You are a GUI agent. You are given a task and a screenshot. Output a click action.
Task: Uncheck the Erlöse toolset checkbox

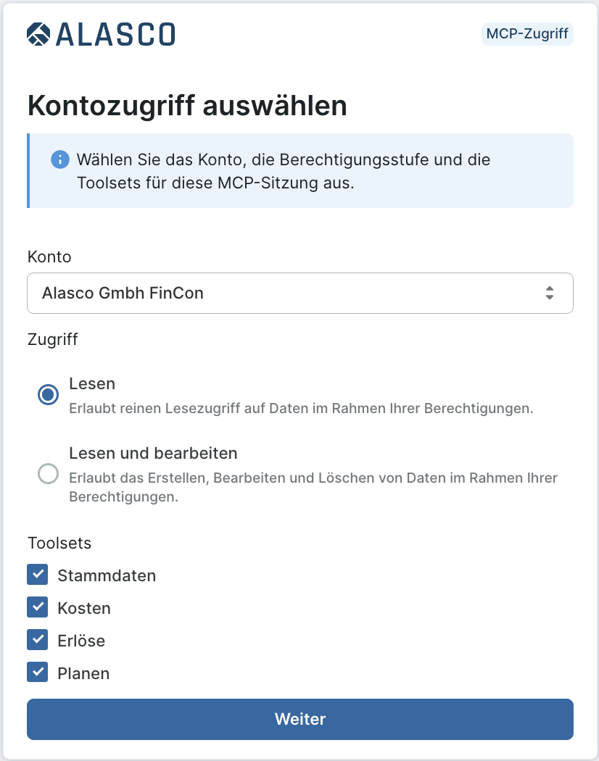(38, 639)
